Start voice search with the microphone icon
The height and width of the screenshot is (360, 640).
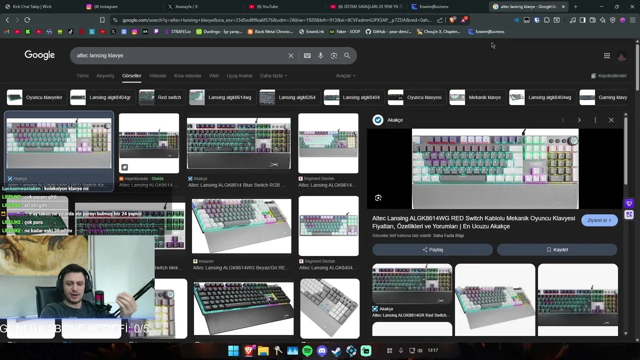(320, 55)
